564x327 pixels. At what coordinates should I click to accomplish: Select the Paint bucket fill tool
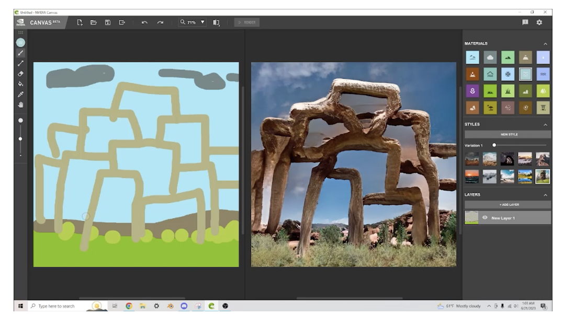(x=21, y=84)
